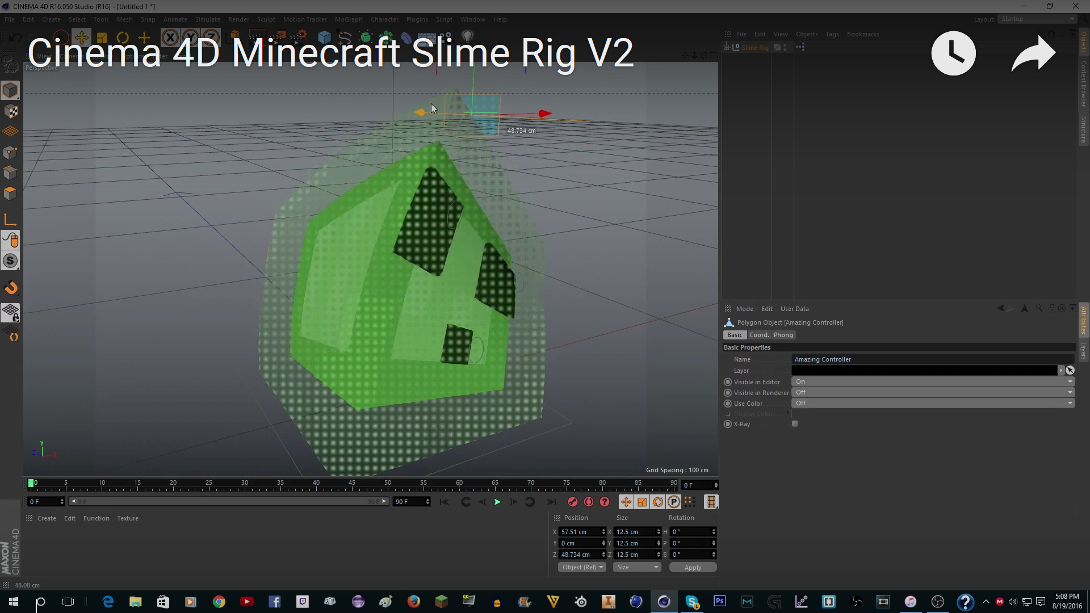The image size is (1090, 613).
Task: Open the Object (Rel) coordinate dropdown
Action: coord(582,567)
